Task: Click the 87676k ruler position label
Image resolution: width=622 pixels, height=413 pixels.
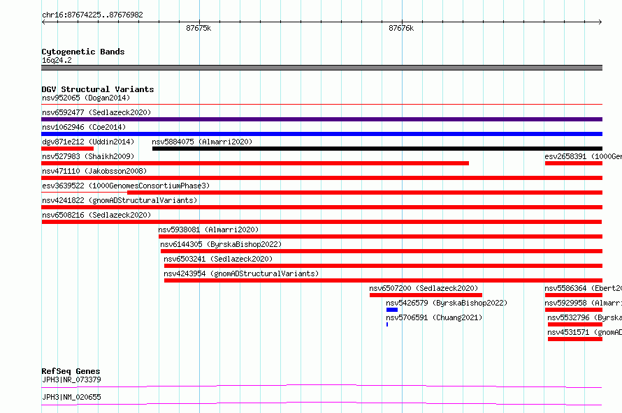Action: point(401,28)
